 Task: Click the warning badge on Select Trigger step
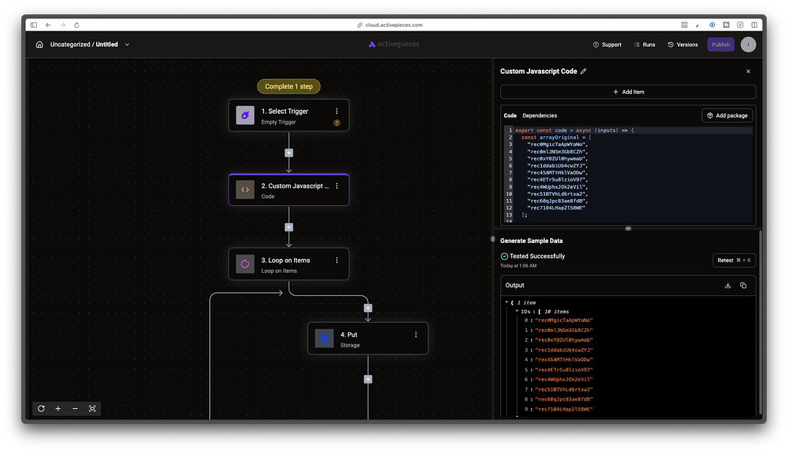point(336,122)
